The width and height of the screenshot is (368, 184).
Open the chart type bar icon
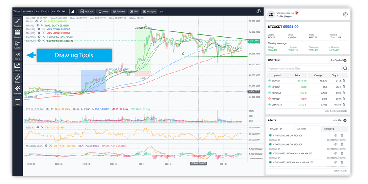[73, 11]
